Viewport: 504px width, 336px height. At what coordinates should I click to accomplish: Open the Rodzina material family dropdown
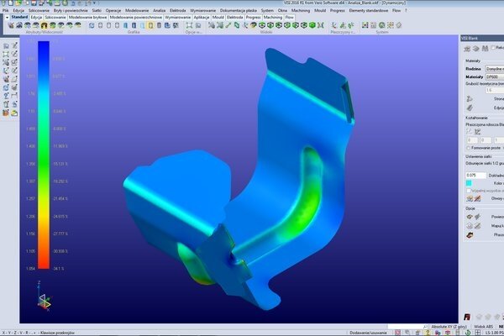coord(495,69)
